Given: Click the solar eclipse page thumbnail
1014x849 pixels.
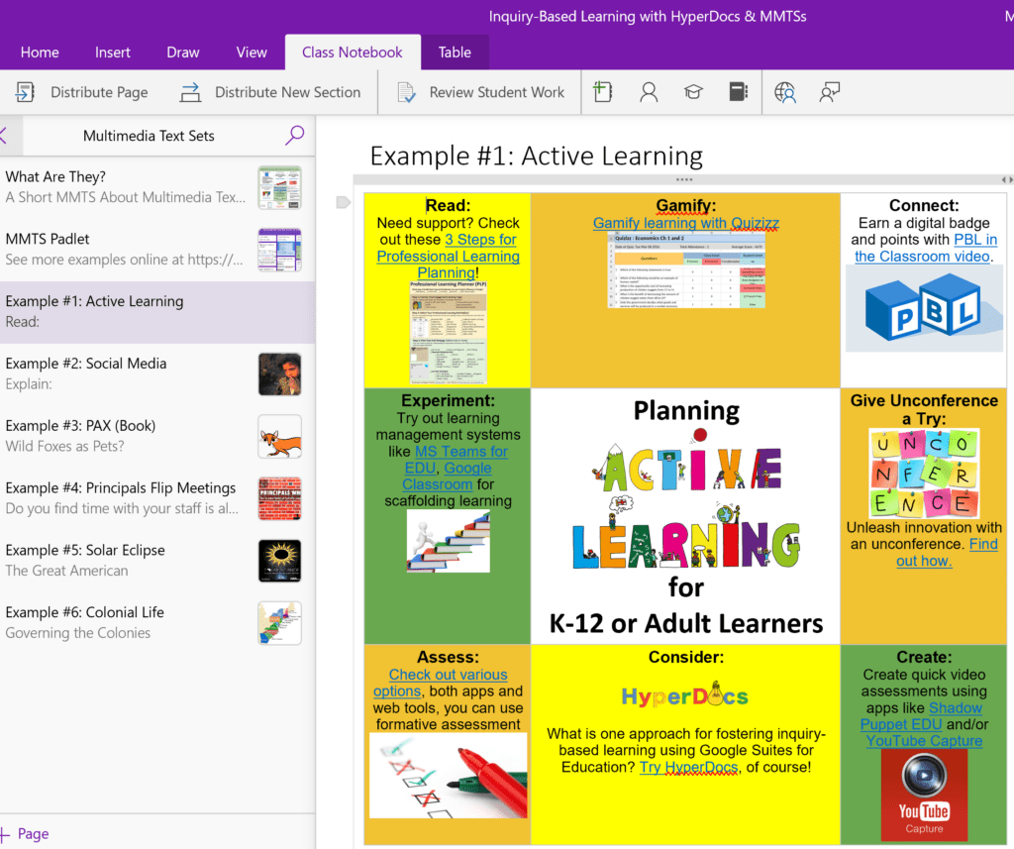Looking at the screenshot, I should click(x=279, y=561).
